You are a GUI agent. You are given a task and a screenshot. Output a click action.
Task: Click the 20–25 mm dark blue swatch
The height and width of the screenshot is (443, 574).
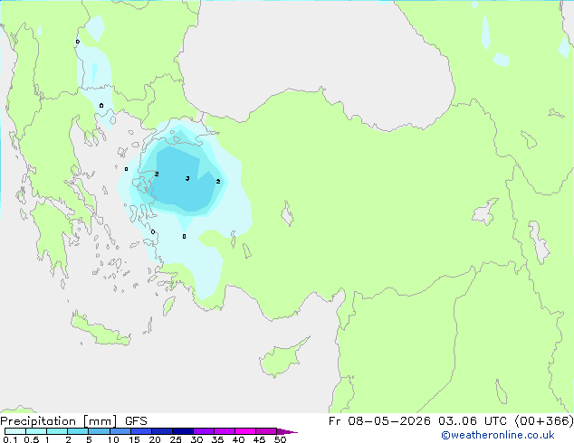(162, 431)
